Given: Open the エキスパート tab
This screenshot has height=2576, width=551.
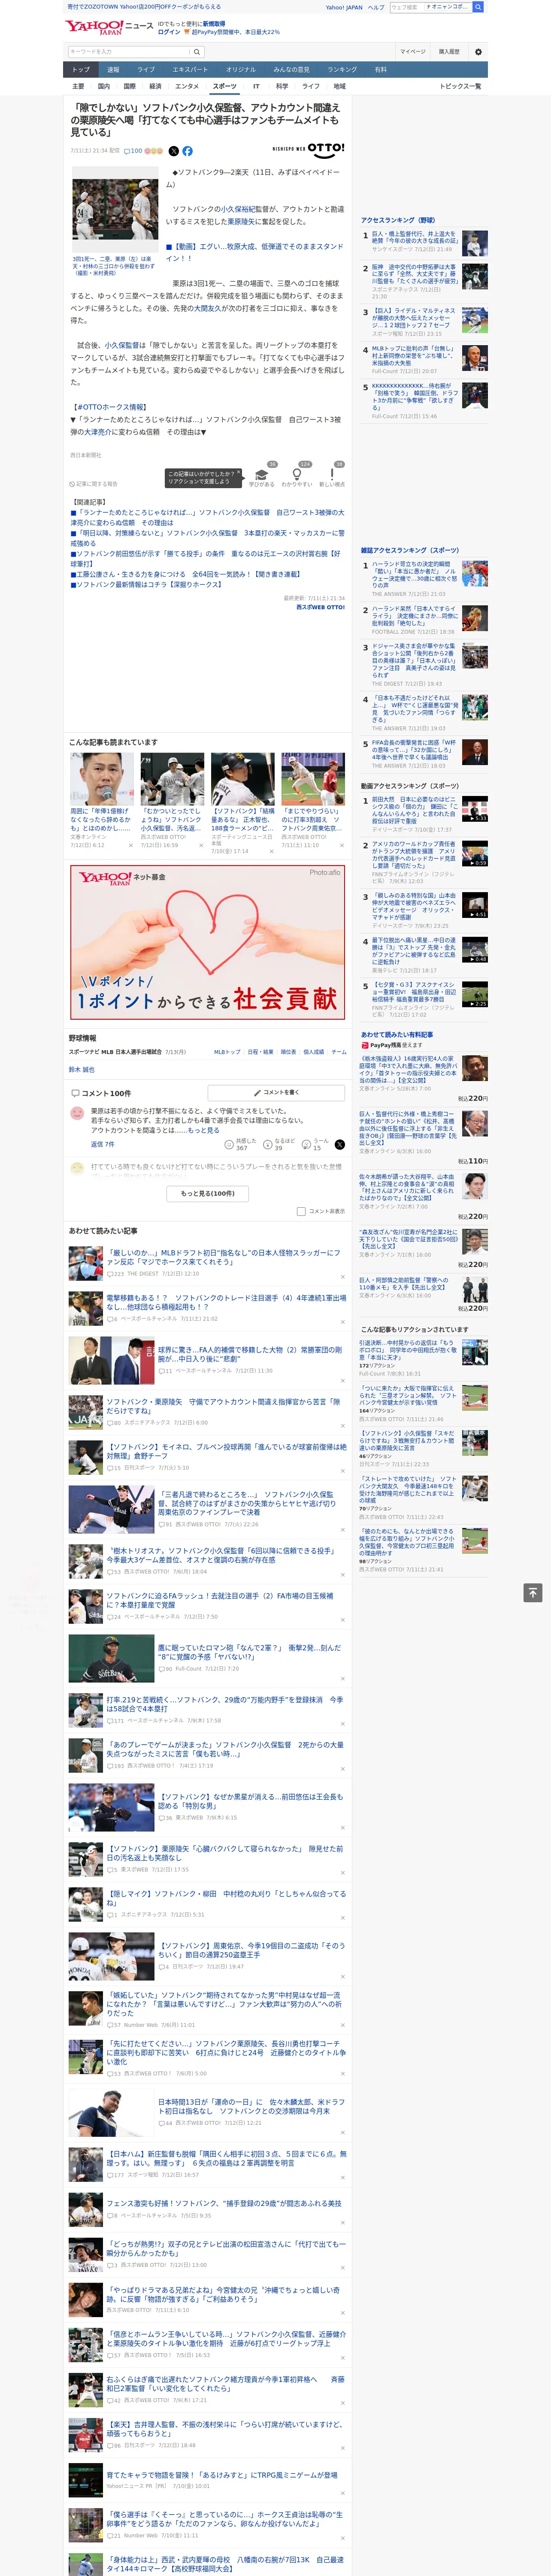Looking at the screenshot, I should 190,70.
